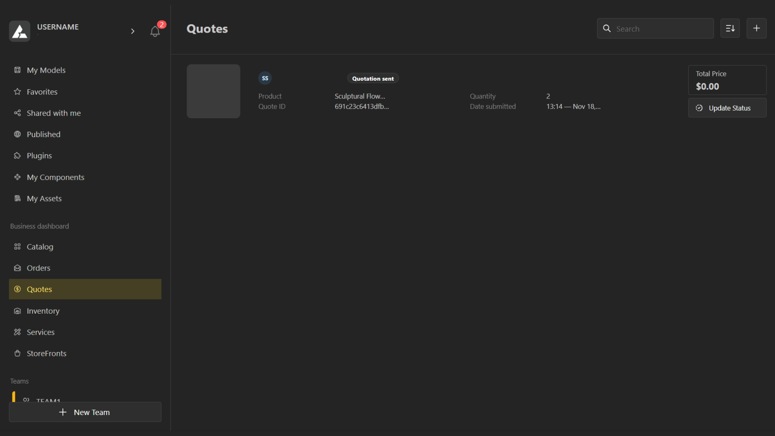
Task: Open Update Status dropdown
Action: [x=727, y=108]
